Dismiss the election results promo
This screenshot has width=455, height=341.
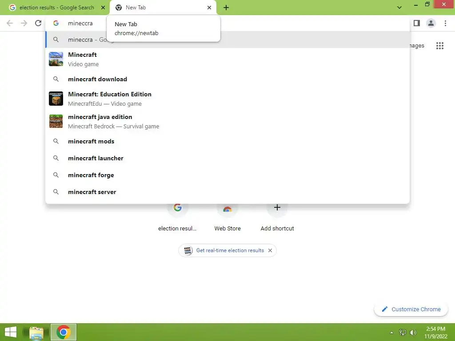(x=270, y=250)
